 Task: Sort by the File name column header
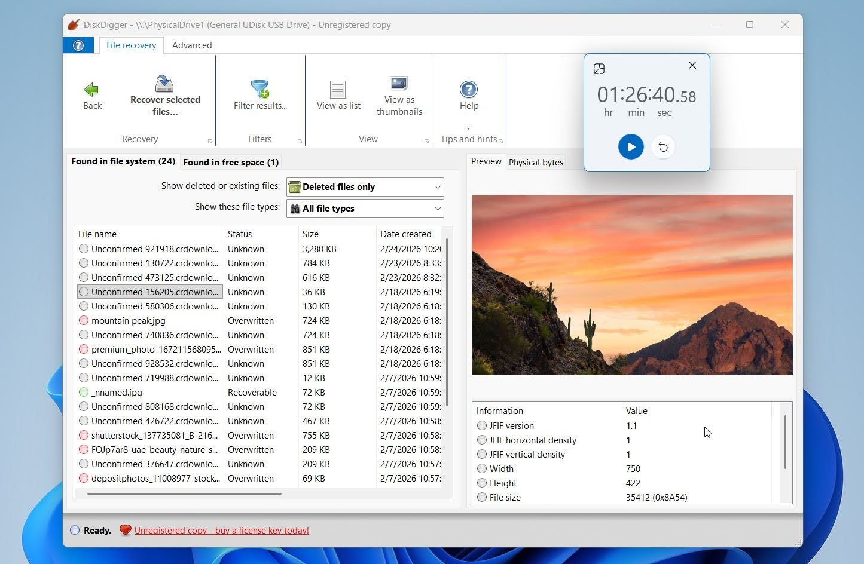coord(149,234)
